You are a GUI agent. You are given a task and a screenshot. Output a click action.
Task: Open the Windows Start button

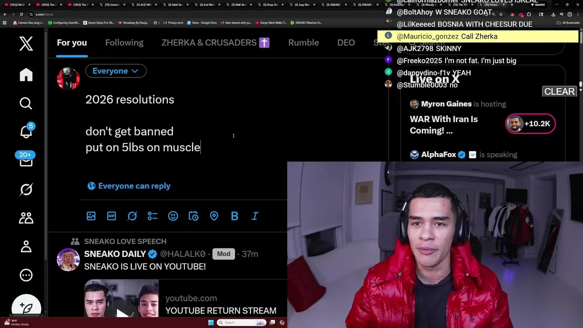210,323
